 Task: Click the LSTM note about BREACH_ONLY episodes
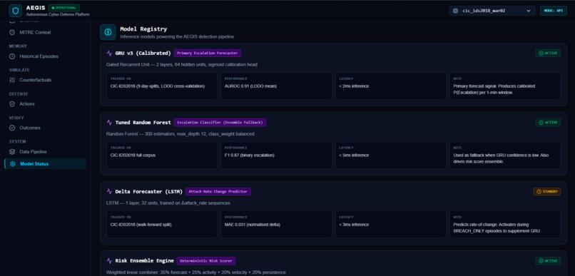498,228
